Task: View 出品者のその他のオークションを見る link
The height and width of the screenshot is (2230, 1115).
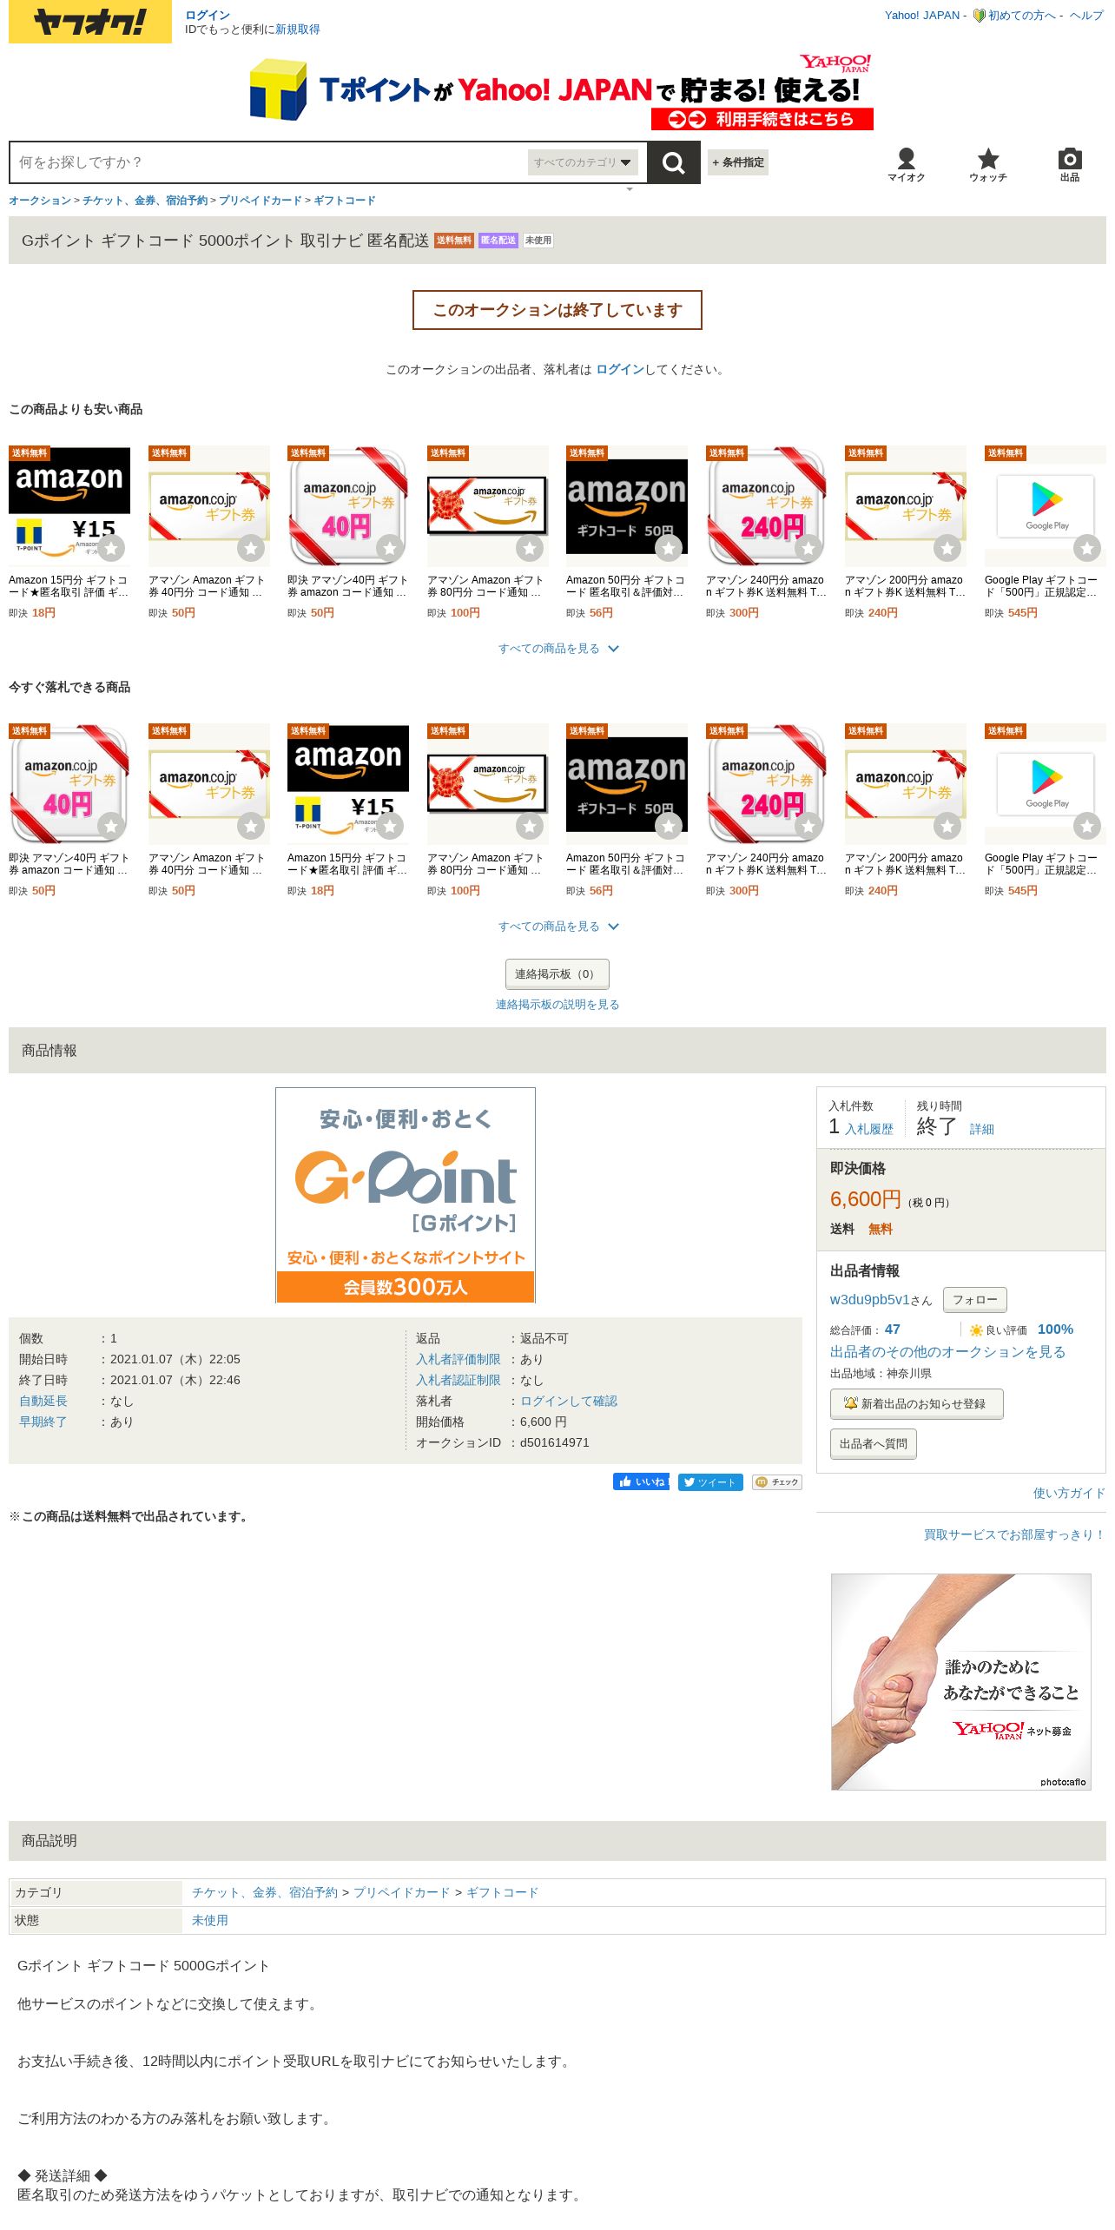Action: coord(947,1352)
